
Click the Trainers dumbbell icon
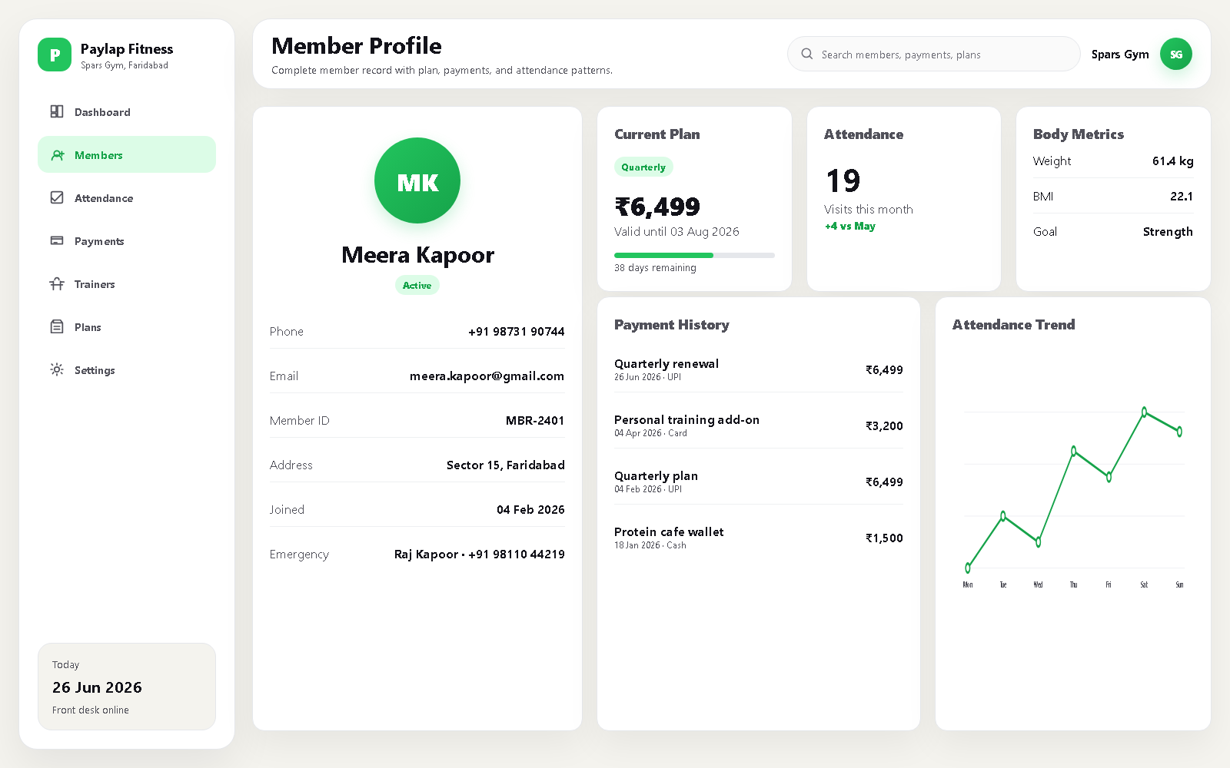[x=57, y=283]
